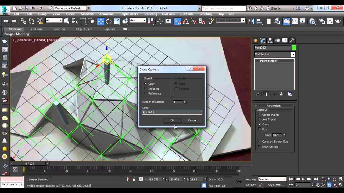Open the Graph Editors menu
Viewport: 344px width, 193px height.
click(128, 14)
